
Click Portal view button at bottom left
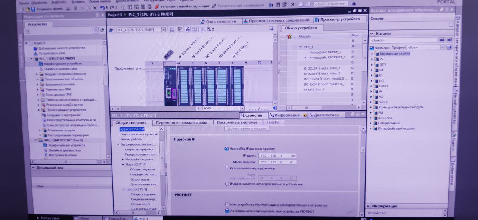tap(47, 218)
